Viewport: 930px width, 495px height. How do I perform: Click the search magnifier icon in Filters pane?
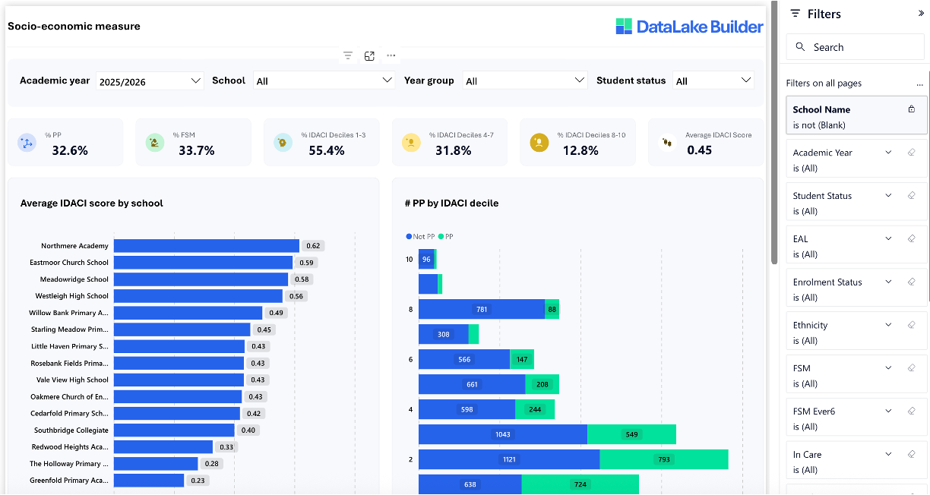(x=800, y=46)
